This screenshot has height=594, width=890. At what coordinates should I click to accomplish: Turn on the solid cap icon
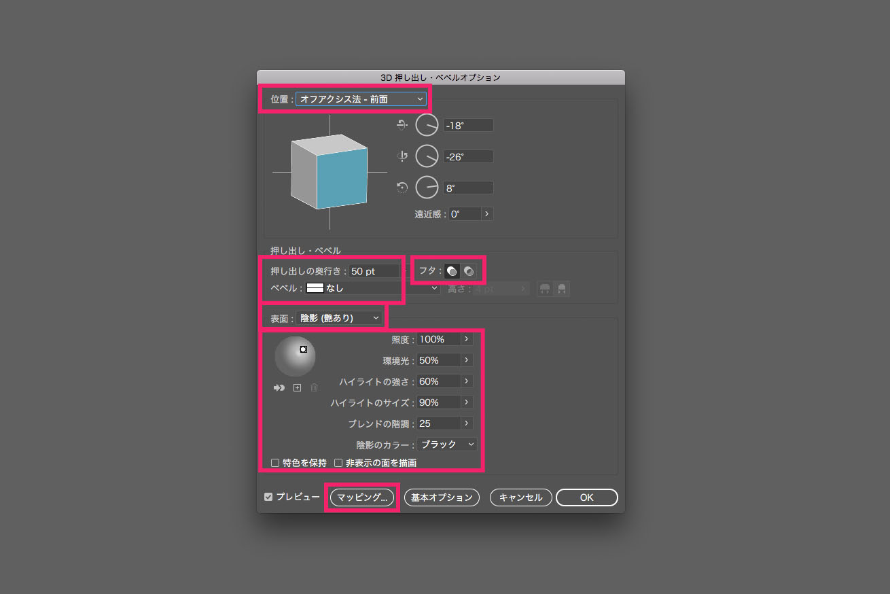452,271
